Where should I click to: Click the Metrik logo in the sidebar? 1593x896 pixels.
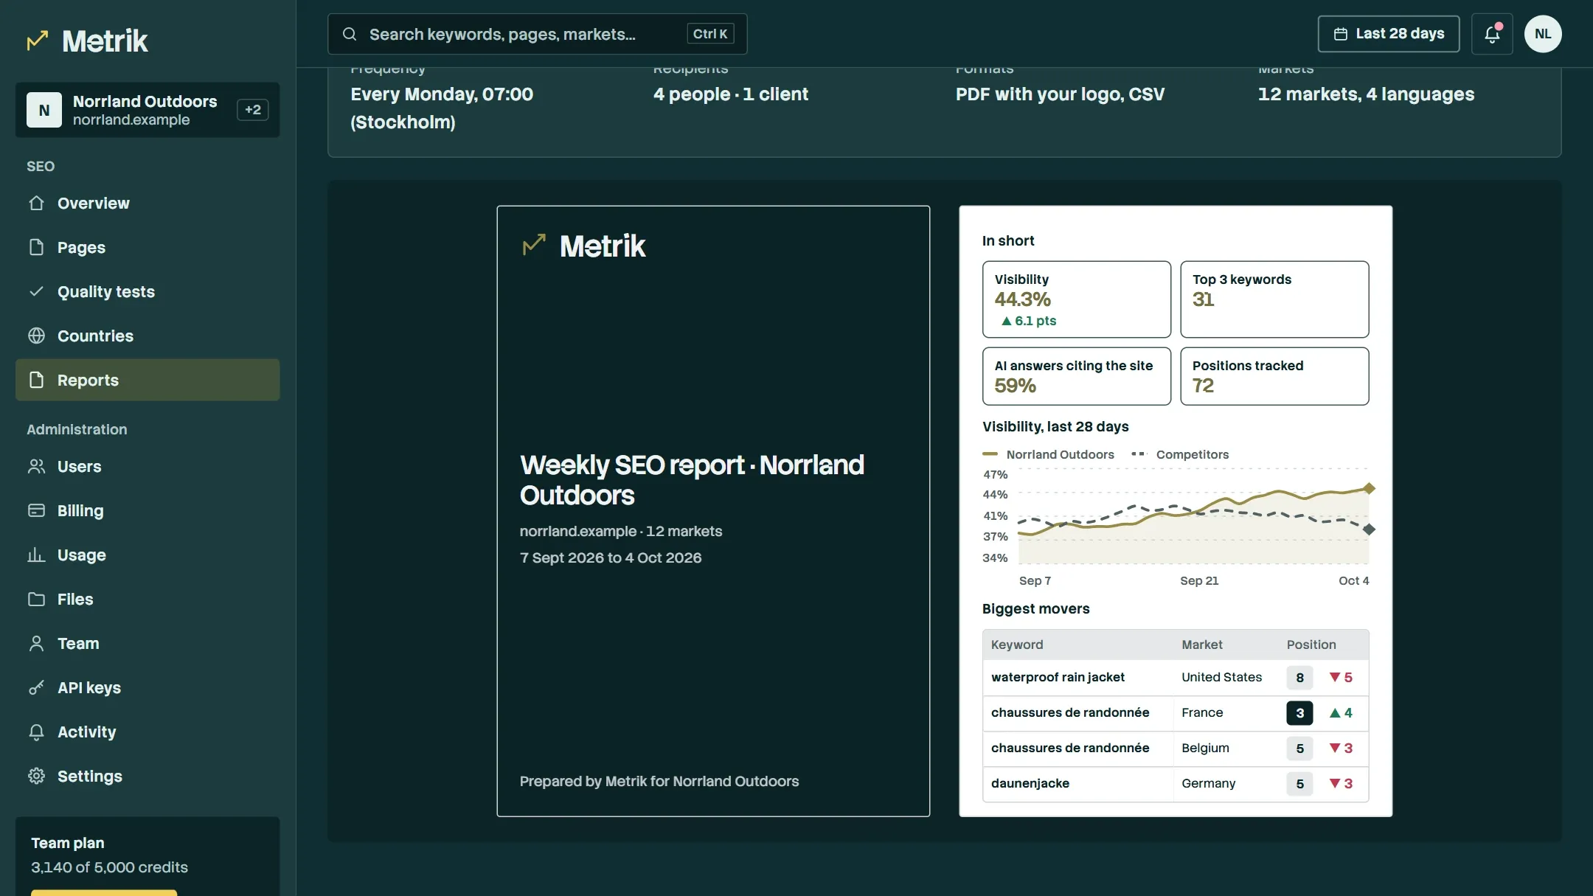coord(87,41)
